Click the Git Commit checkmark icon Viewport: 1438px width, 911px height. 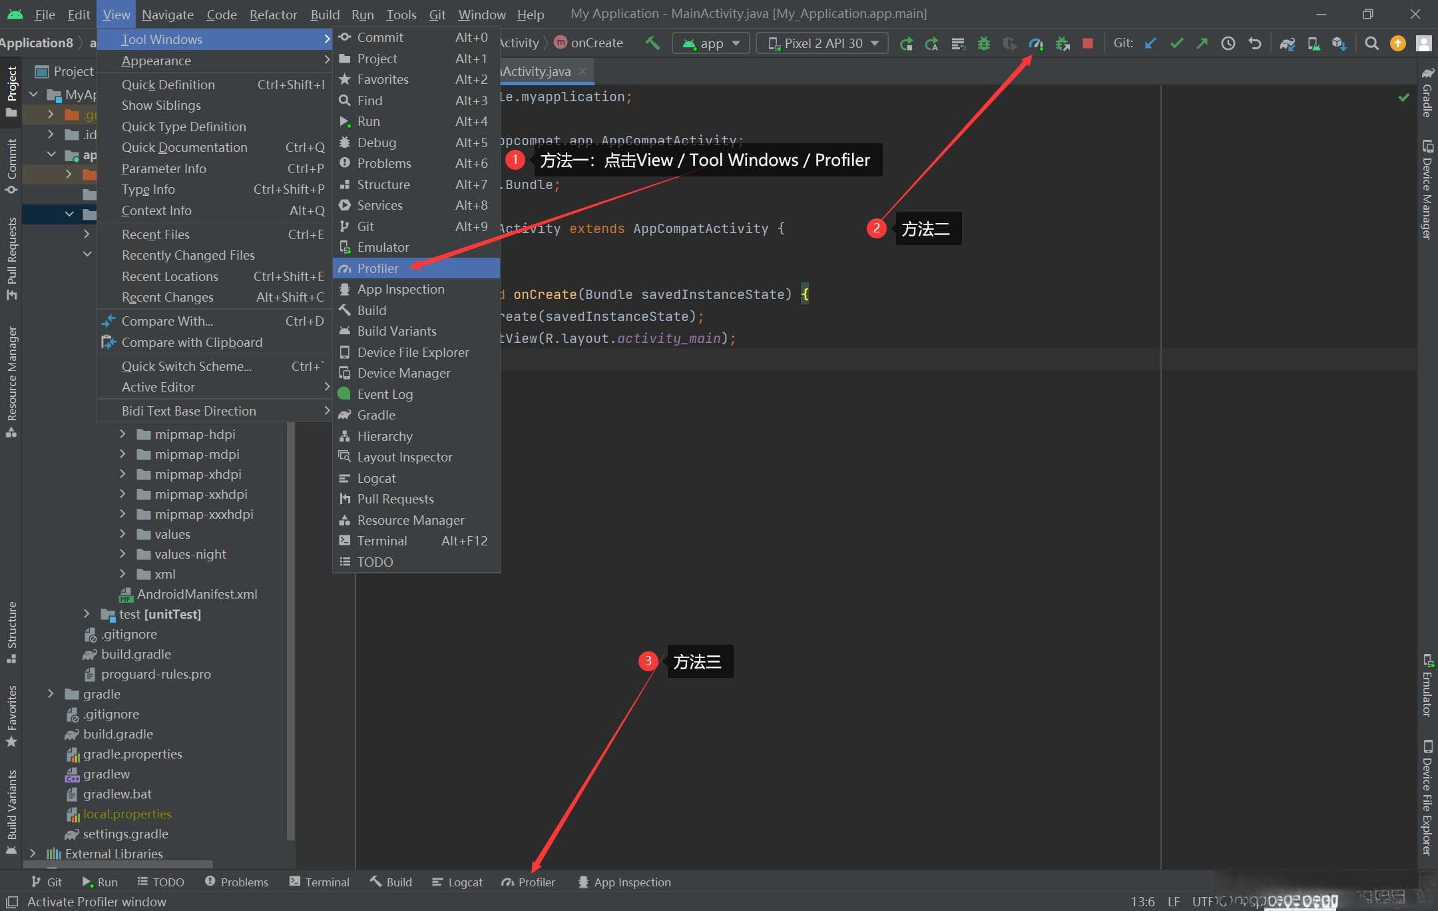coord(1176,43)
